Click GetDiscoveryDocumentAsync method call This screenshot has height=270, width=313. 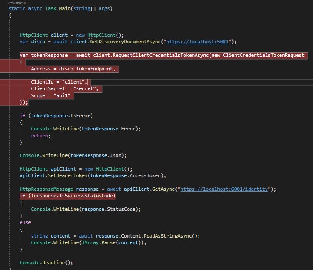click(125, 42)
